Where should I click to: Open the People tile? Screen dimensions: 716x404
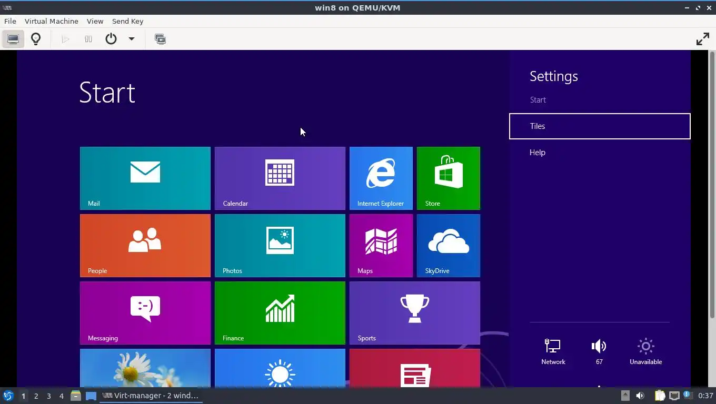click(145, 246)
